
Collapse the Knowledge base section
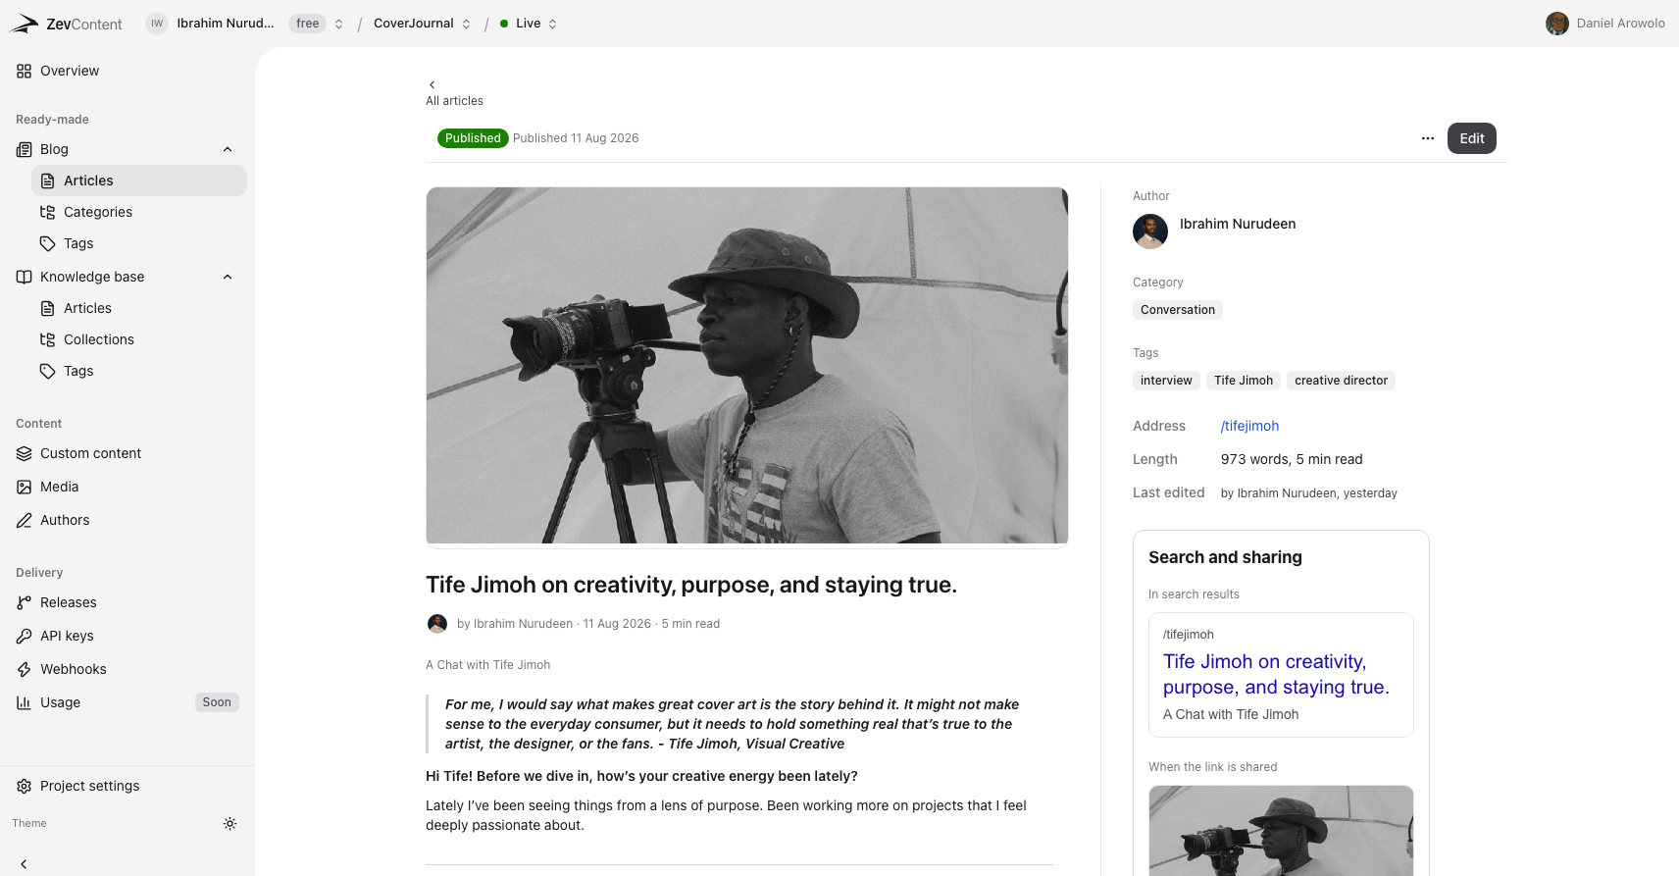click(x=228, y=277)
